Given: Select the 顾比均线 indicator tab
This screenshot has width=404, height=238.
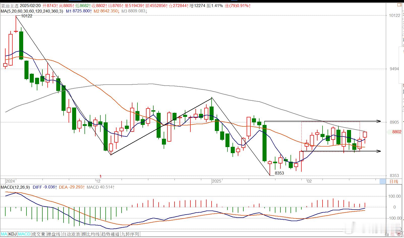Looking at the screenshot, I should (x=91, y=234).
